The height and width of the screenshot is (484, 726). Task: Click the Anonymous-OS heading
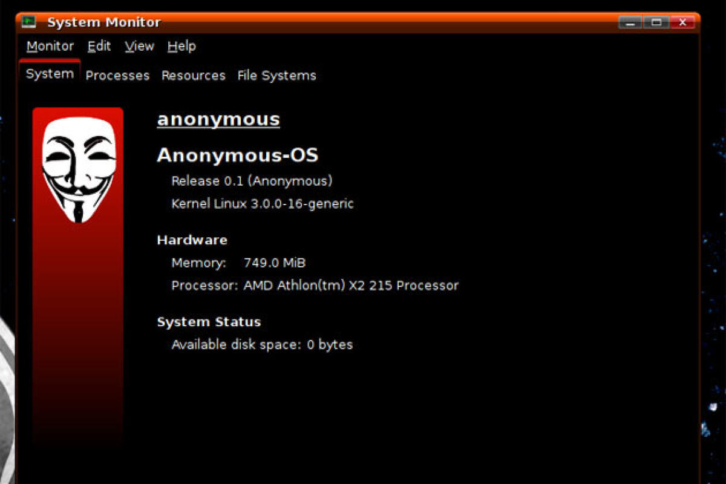coord(238,155)
